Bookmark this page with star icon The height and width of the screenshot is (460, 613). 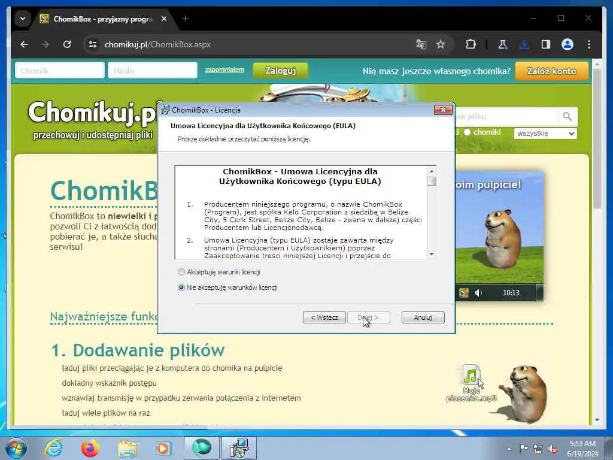(x=441, y=44)
